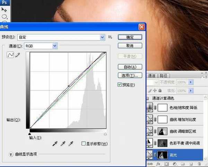Screen dimensions: 208x167
Task: Toggle the 预览 preview checkbox
Action: click(x=120, y=85)
